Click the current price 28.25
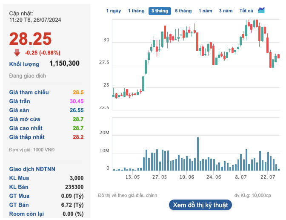Image resolution: width=286 pixels, height=220 pixels. (30, 39)
